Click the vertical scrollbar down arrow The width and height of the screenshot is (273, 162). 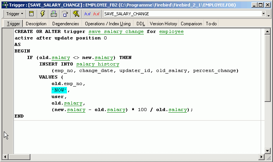[x=267, y=151]
